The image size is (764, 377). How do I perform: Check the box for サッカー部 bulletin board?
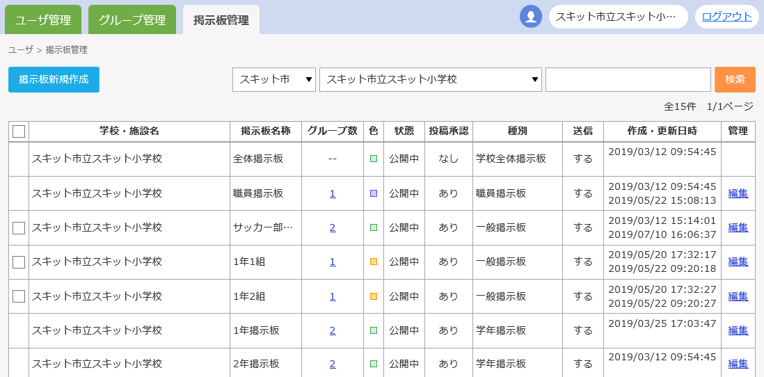point(19,227)
